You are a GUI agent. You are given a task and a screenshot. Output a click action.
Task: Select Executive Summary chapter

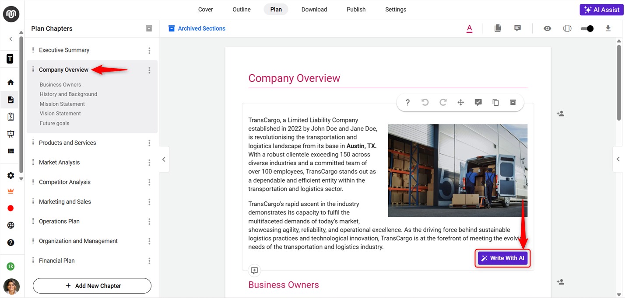pos(64,50)
